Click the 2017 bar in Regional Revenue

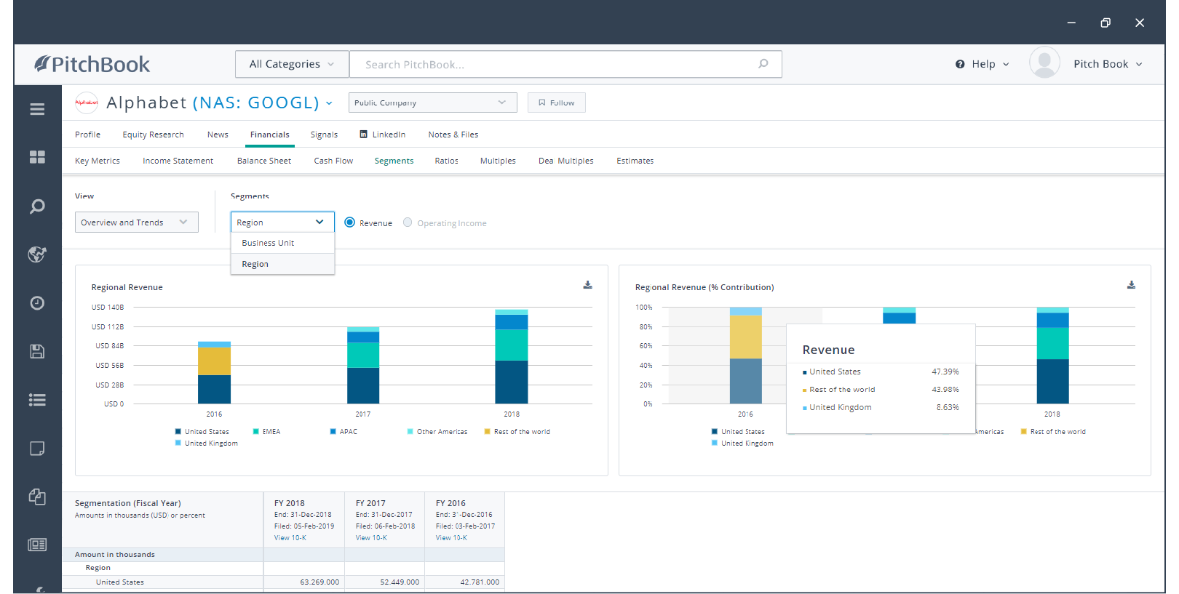coord(363,365)
